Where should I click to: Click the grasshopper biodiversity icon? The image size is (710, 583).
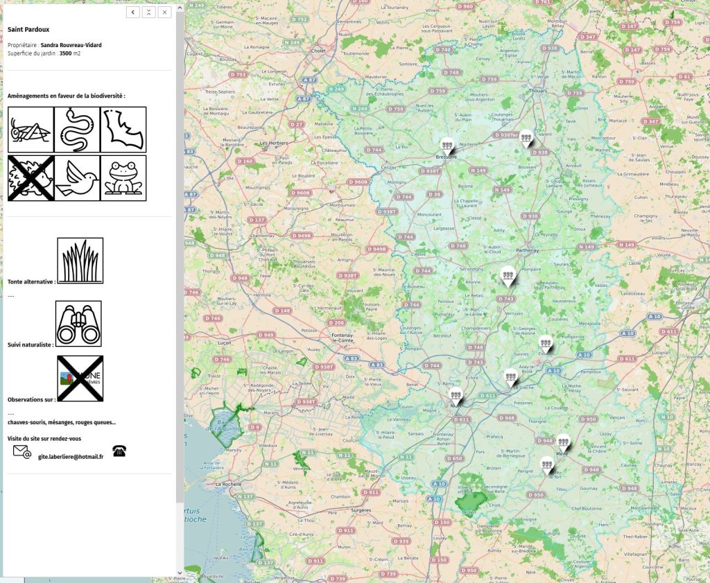[x=31, y=130]
